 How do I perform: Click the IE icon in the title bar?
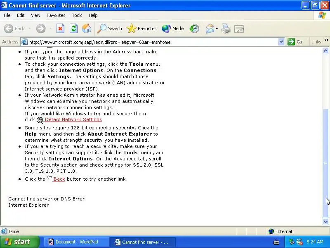coord(4,5)
